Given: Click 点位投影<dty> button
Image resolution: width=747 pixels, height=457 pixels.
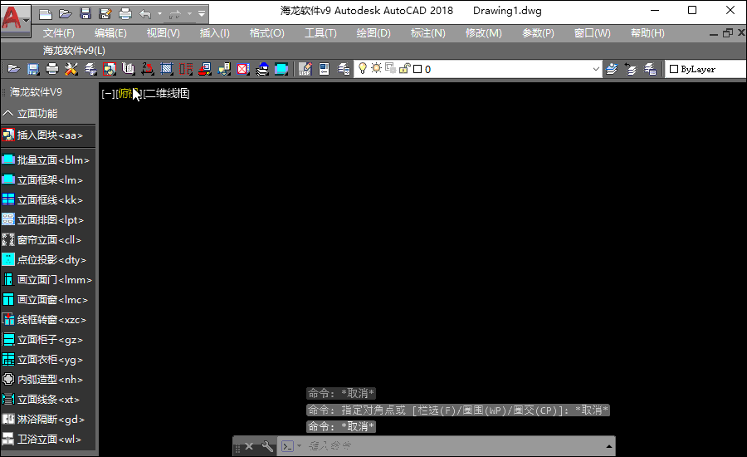Looking at the screenshot, I should pos(47,260).
